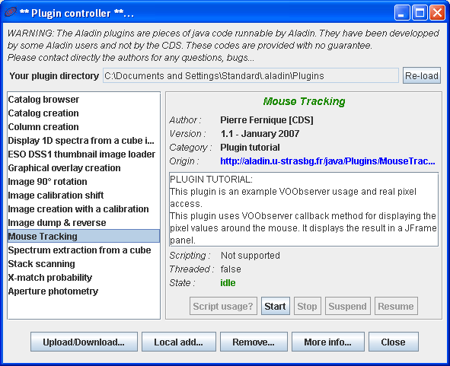Select Aperture photometry plugin
The height and width of the screenshot is (366, 450).
(84, 291)
